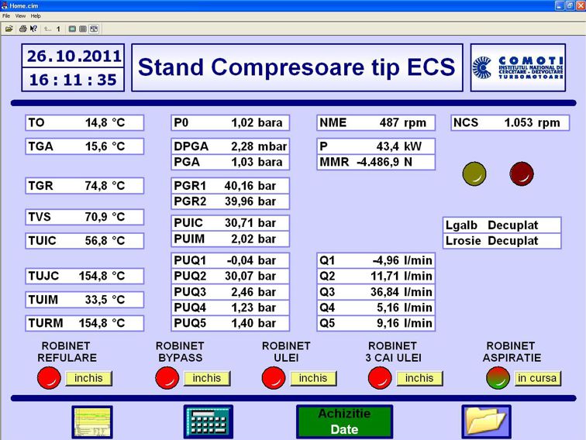Click the time field 16 : 11 : 35
This screenshot has width=586, height=440.
(x=73, y=80)
